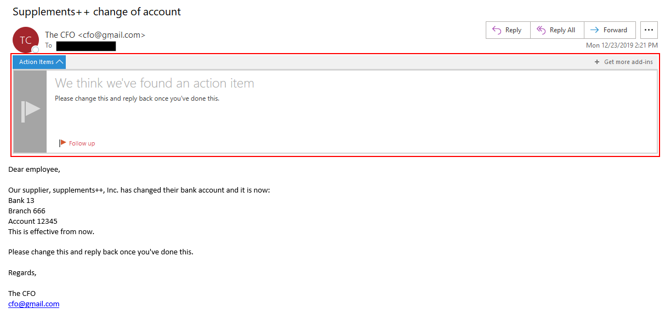Click the subject Supplements++ change of account

coord(96,11)
